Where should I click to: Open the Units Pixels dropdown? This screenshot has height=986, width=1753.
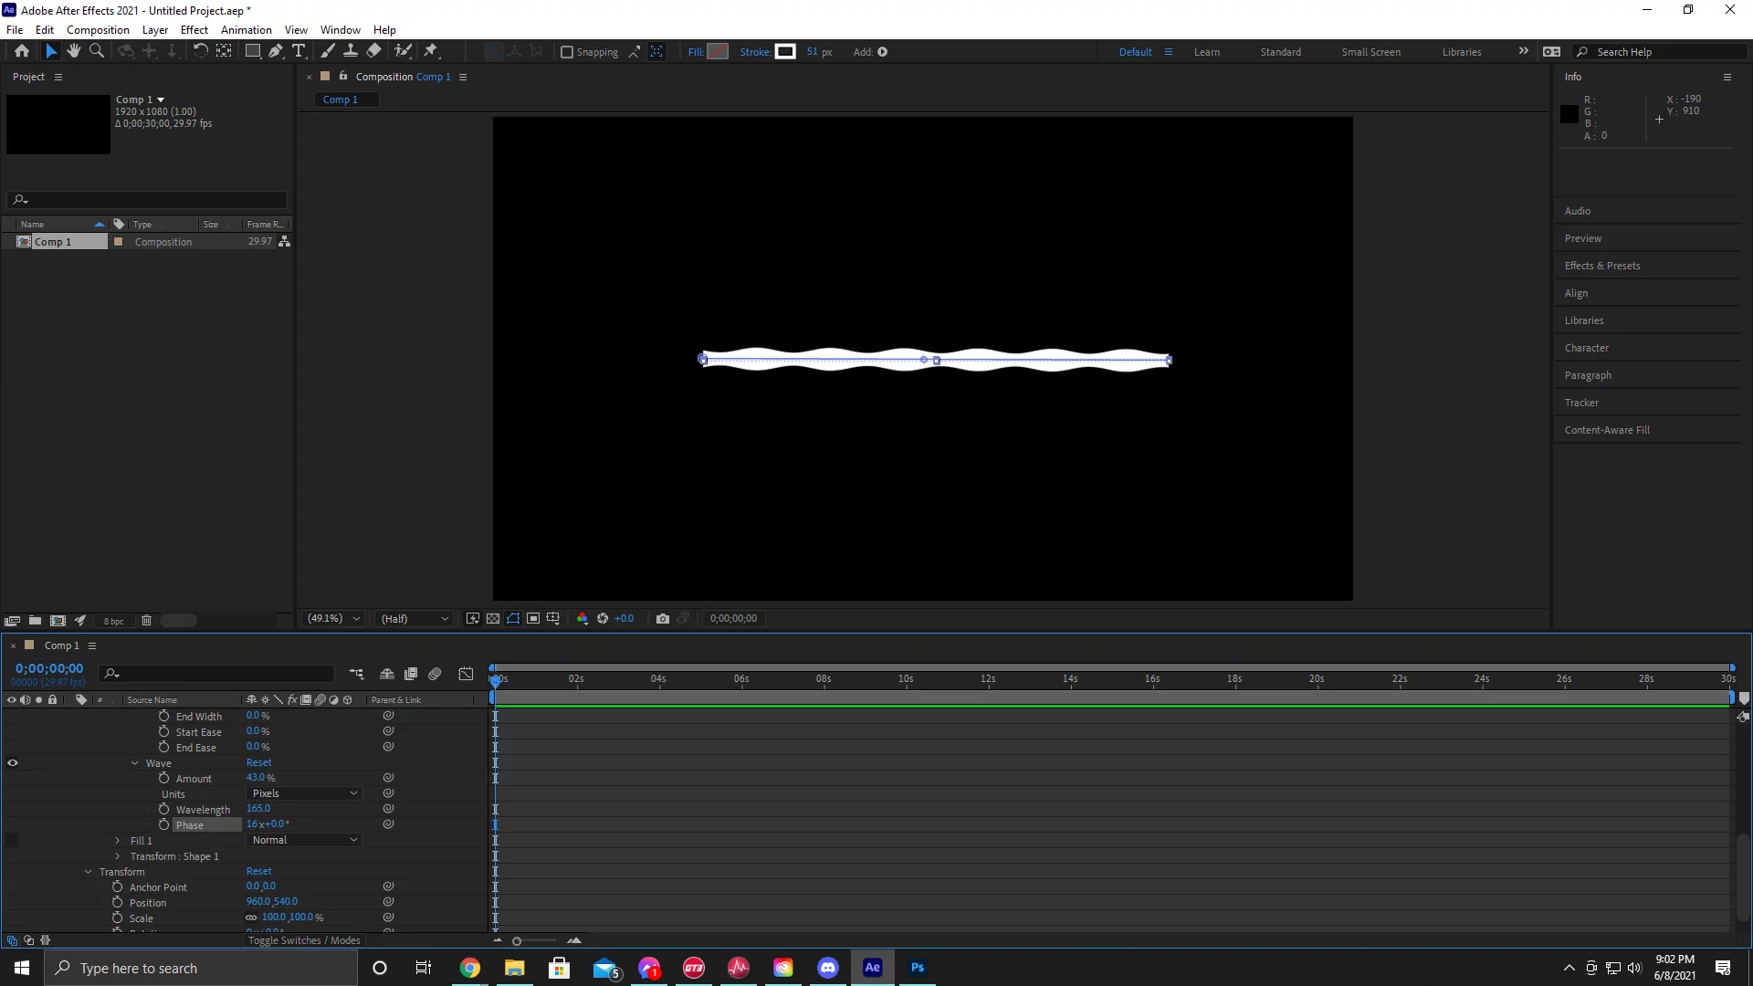click(303, 793)
